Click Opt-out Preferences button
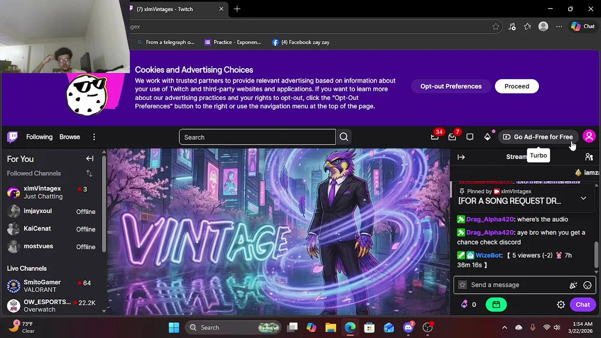The height and width of the screenshot is (338, 601). coord(451,86)
